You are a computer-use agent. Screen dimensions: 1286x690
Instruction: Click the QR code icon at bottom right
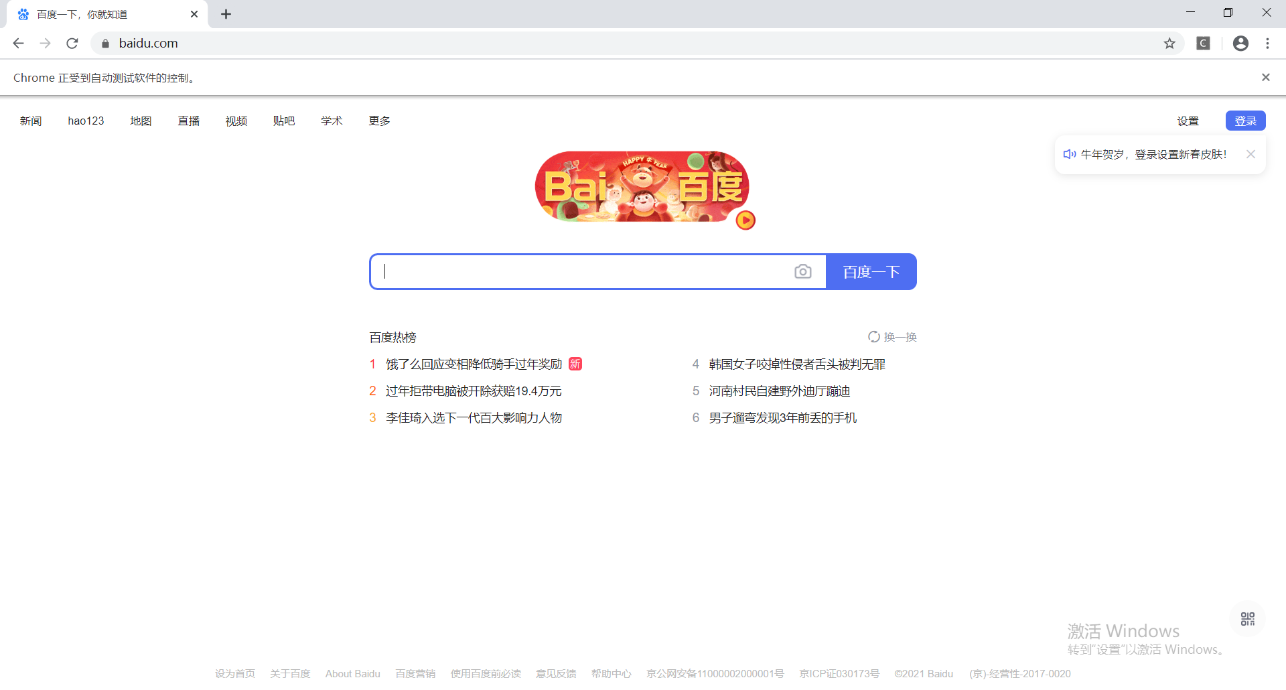(1248, 619)
